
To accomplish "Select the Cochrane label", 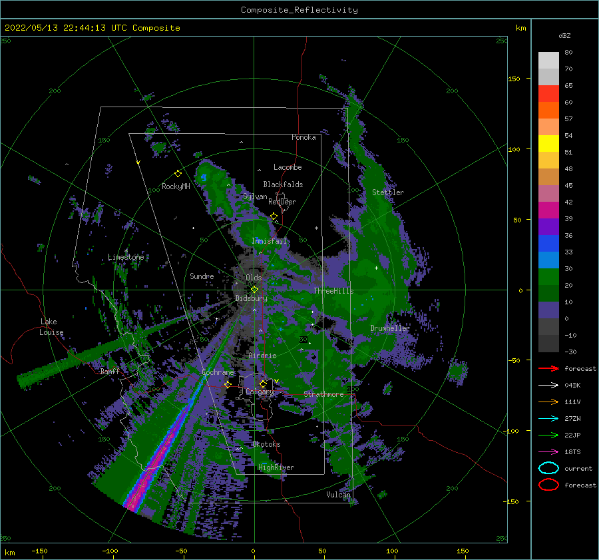I will click(218, 372).
